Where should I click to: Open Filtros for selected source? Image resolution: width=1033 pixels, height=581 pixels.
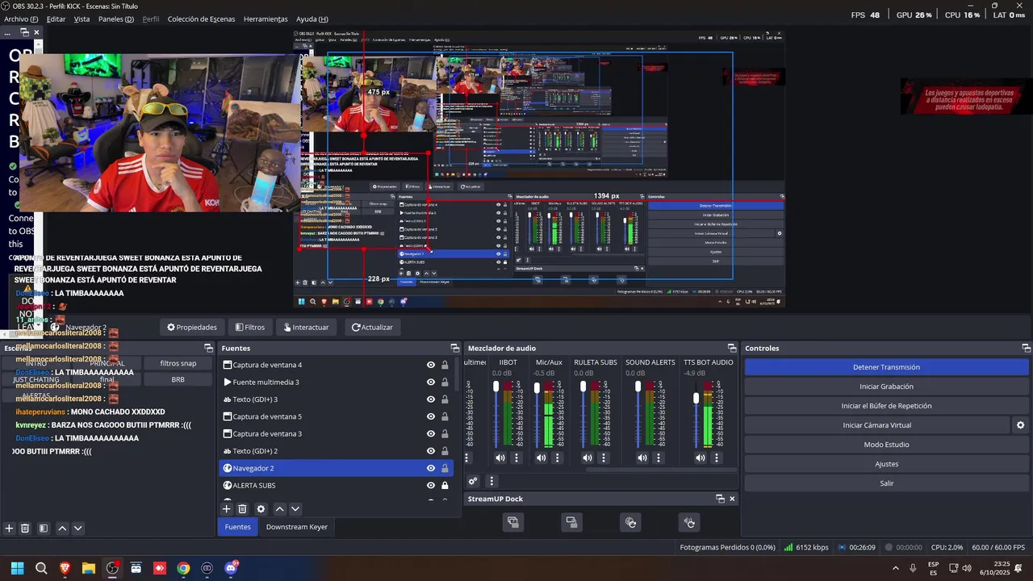click(250, 328)
